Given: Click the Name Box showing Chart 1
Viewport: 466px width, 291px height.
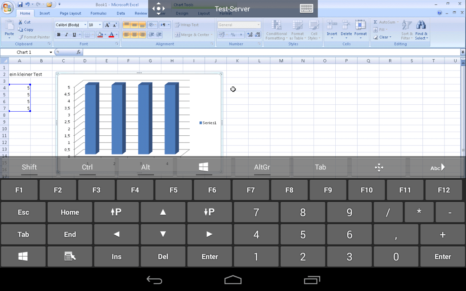Looking at the screenshot, I should pyautogui.click(x=24, y=52).
